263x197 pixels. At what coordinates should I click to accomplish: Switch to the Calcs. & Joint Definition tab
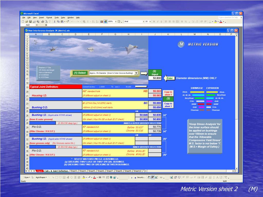(x=56, y=171)
